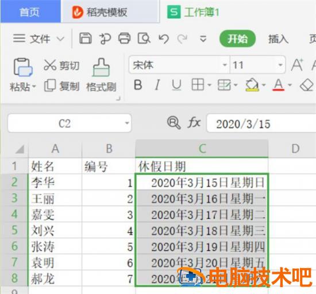Viewport: 316px width, 294px height.
Task: Select row 1 header
Action: click(14, 167)
